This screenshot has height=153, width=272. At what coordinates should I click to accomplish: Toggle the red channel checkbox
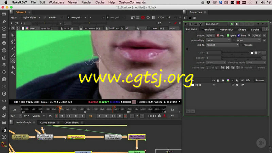(218, 35)
